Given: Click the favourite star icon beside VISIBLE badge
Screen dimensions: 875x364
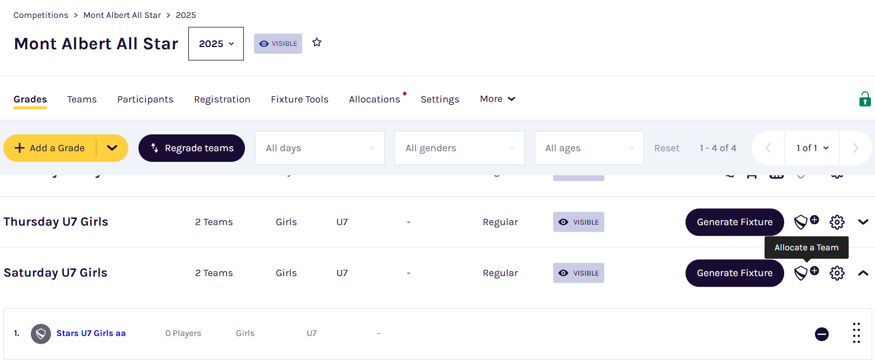Looking at the screenshot, I should 317,43.
